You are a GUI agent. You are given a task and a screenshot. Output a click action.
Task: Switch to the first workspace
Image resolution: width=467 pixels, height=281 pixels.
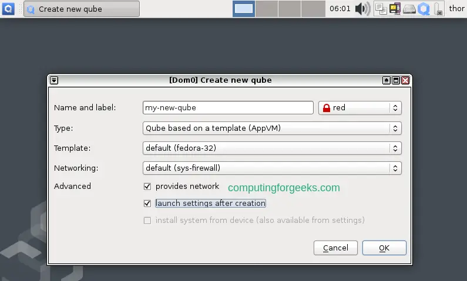tap(244, 9)
